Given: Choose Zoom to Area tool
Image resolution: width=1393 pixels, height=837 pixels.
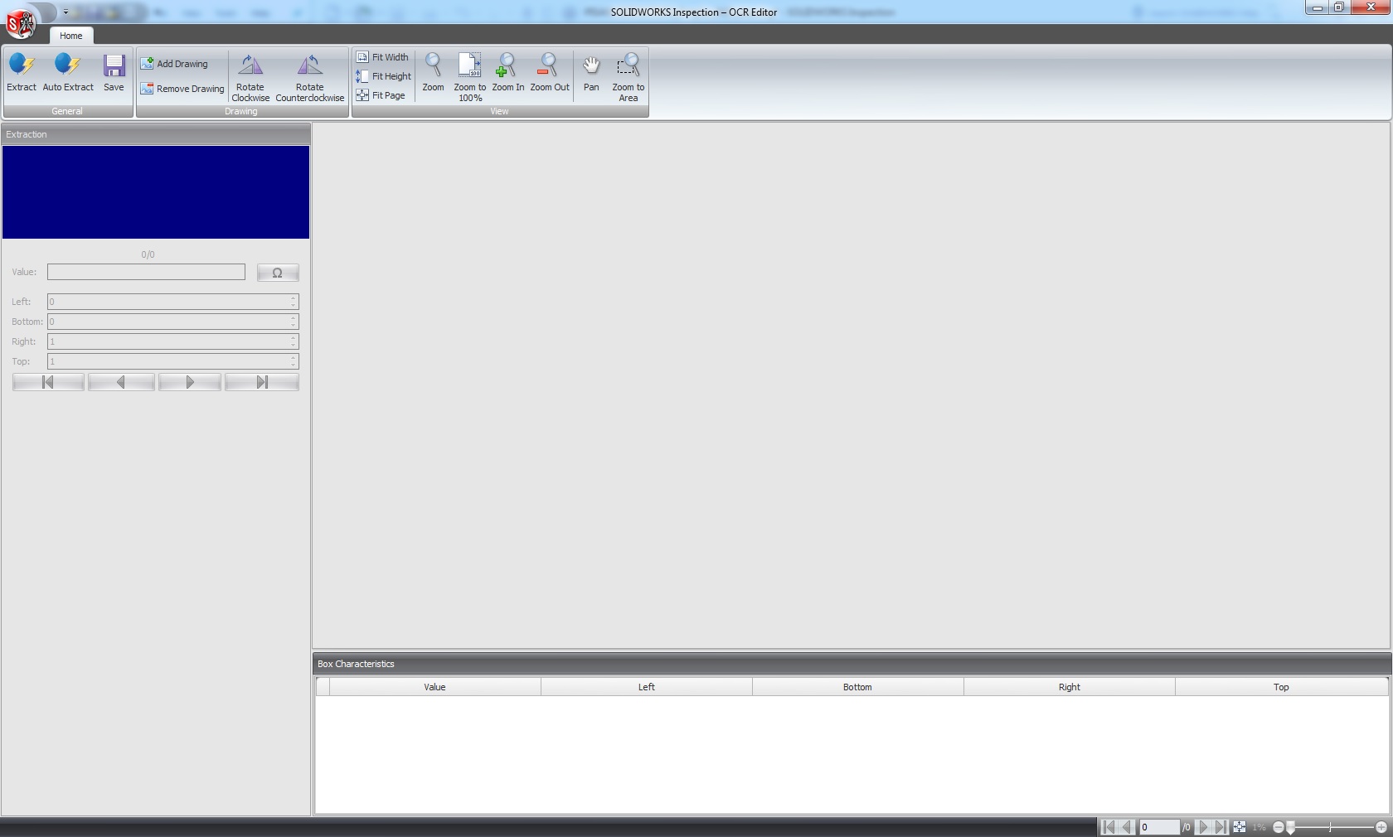Looking at the screenshot, I should tap(628, 76).
